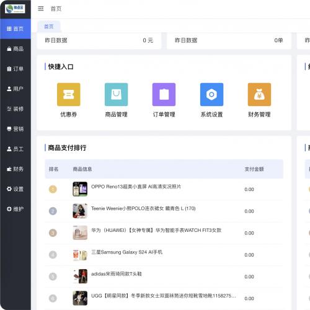
Task: Open the 订单 sidebar menu
Action: (15, 69)
